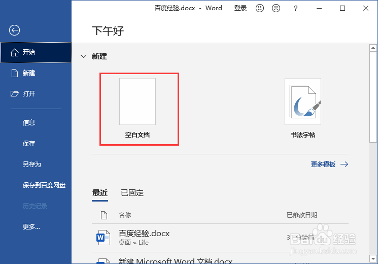Click the Word file icon for 百度经验.docx
Screen dimensions: 378x264
tap(103, 238)
